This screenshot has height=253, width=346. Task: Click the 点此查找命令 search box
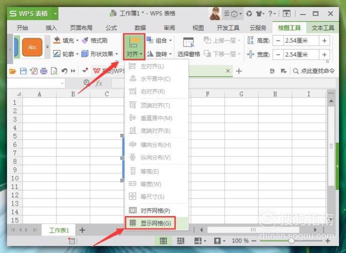[x=313, y=71]
